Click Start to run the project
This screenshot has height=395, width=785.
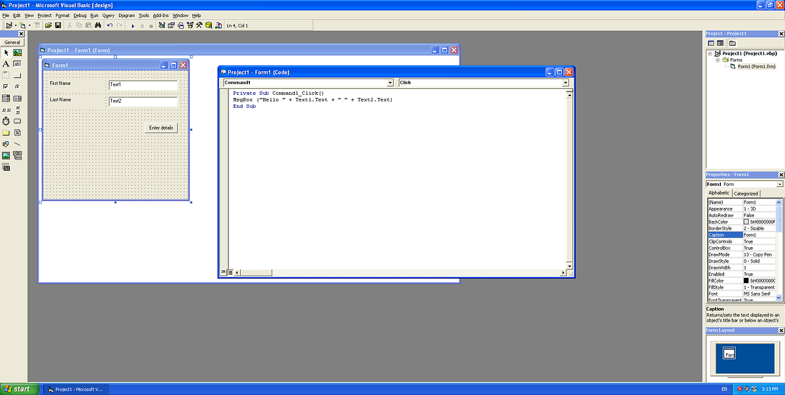(133, 25)
